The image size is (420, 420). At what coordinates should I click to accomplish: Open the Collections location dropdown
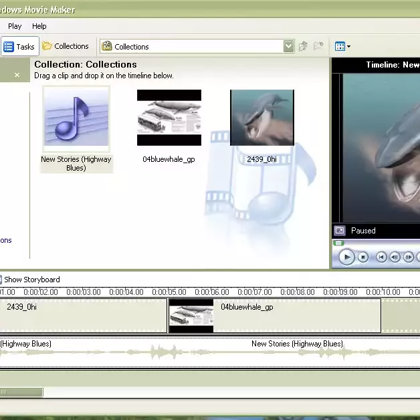[288, 46]
